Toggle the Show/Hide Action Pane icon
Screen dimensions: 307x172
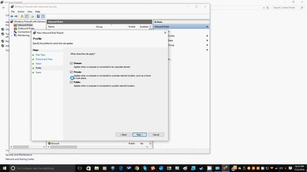point(43,16)
